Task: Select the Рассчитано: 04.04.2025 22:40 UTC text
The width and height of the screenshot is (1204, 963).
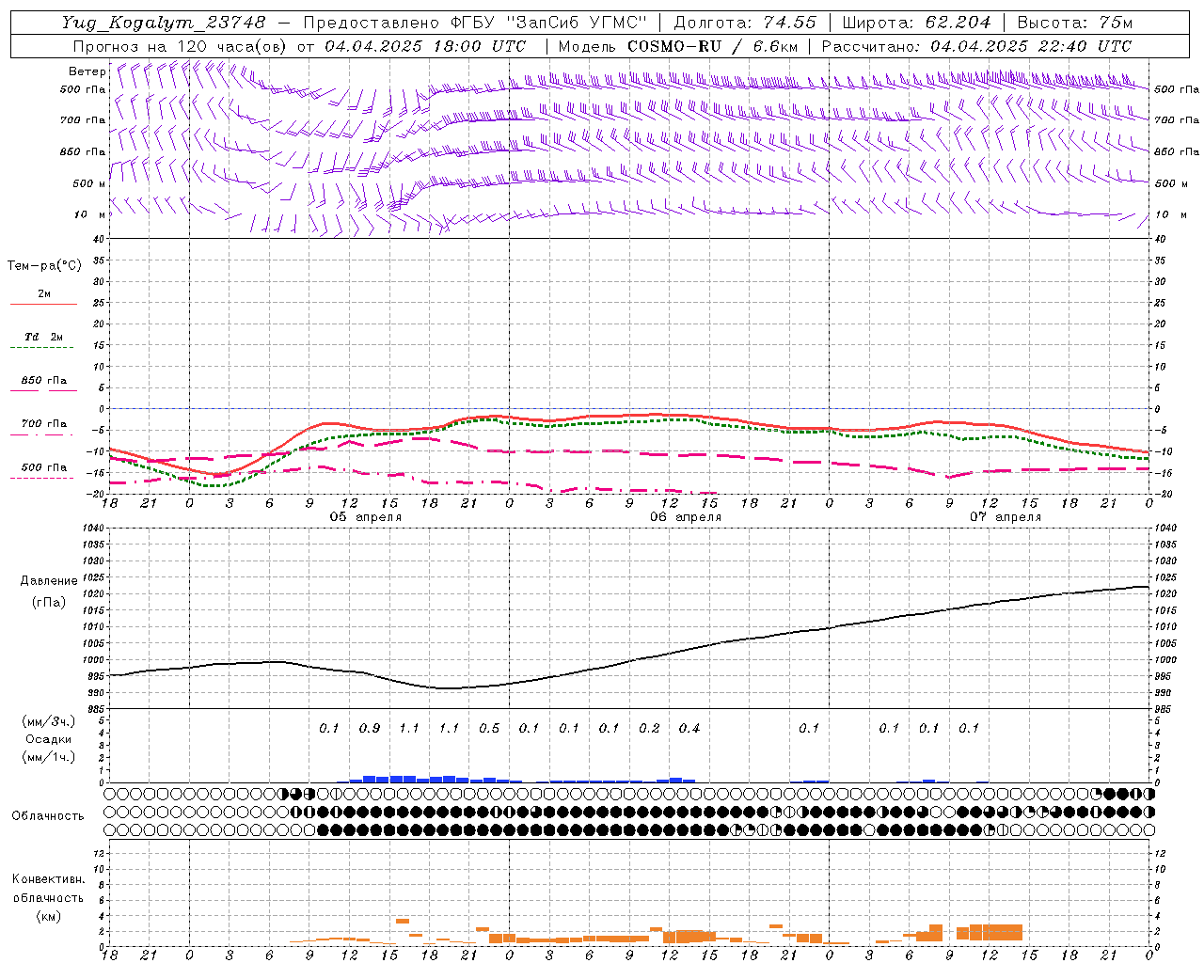Action: coord(976,46)
